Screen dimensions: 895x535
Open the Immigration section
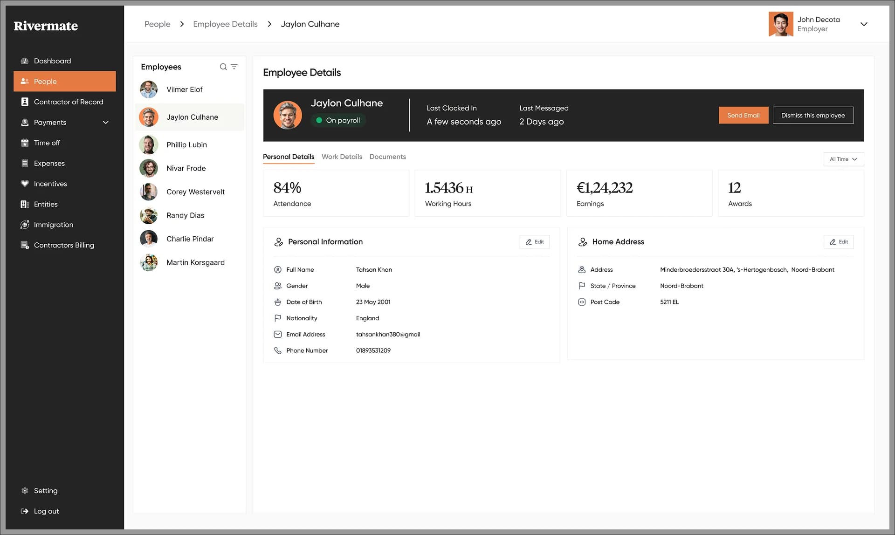[52, 225]
